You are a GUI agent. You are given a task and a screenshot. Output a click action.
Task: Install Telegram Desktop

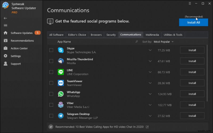pos(192,116)
